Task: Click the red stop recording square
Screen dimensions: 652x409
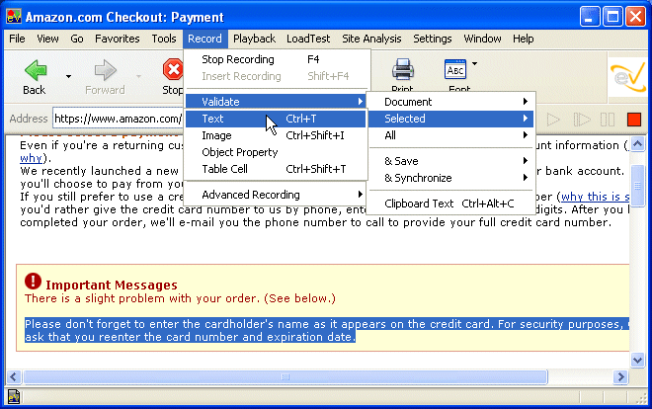Action: click(x=634, y=120)
